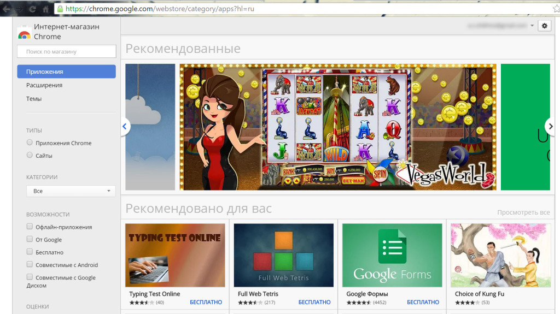This screenshot has height=314, width=560.
Task: Click the Typing Test Online title
Action: click(155, 294)
